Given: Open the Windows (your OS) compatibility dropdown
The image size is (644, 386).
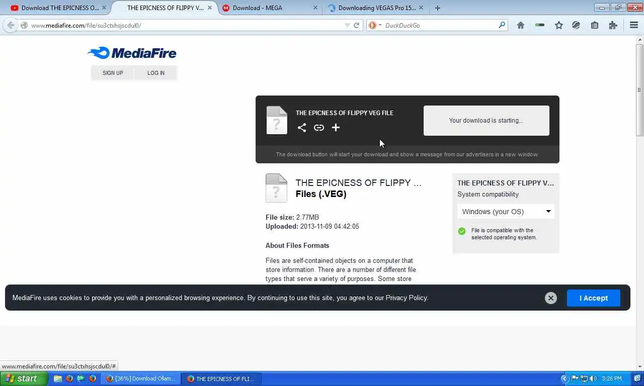Looking at the screenshot, I should [506, 212].
